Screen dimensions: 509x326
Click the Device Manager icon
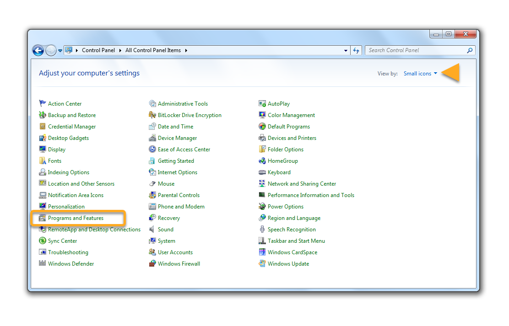(152, 138)
